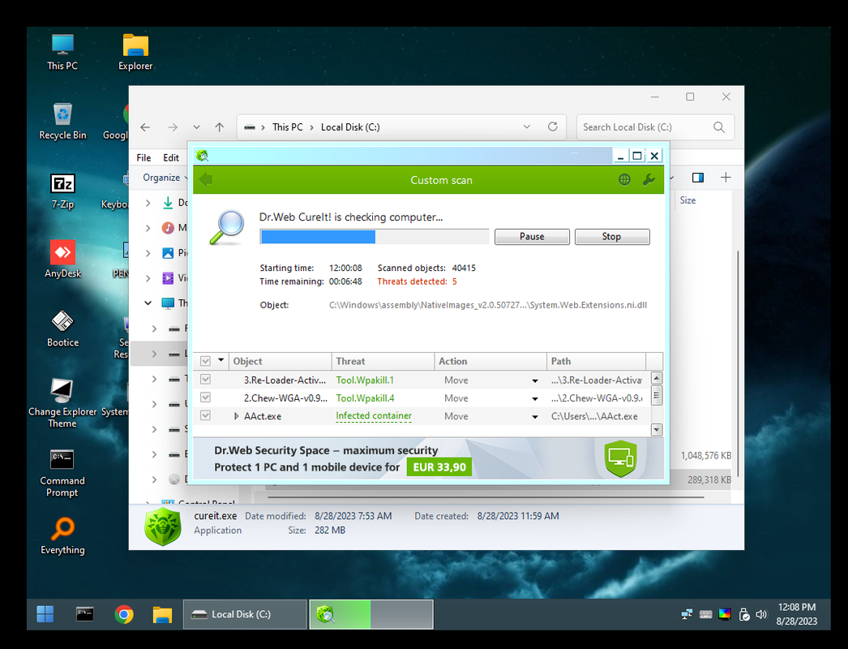Uncheck the AAct.exe threat checkbox

[205, 415]
